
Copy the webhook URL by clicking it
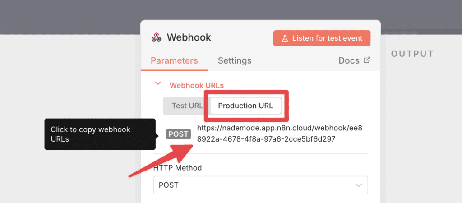(x=279, y=134)
